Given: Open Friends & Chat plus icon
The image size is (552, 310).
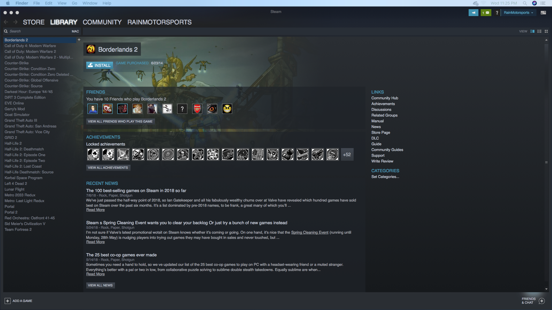Looking at the screenshot, I should point(542,301).
